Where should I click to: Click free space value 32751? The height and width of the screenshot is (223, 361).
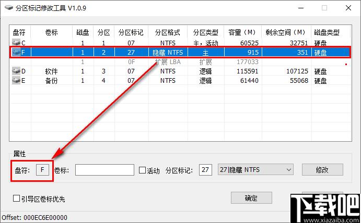coord(299,43)
